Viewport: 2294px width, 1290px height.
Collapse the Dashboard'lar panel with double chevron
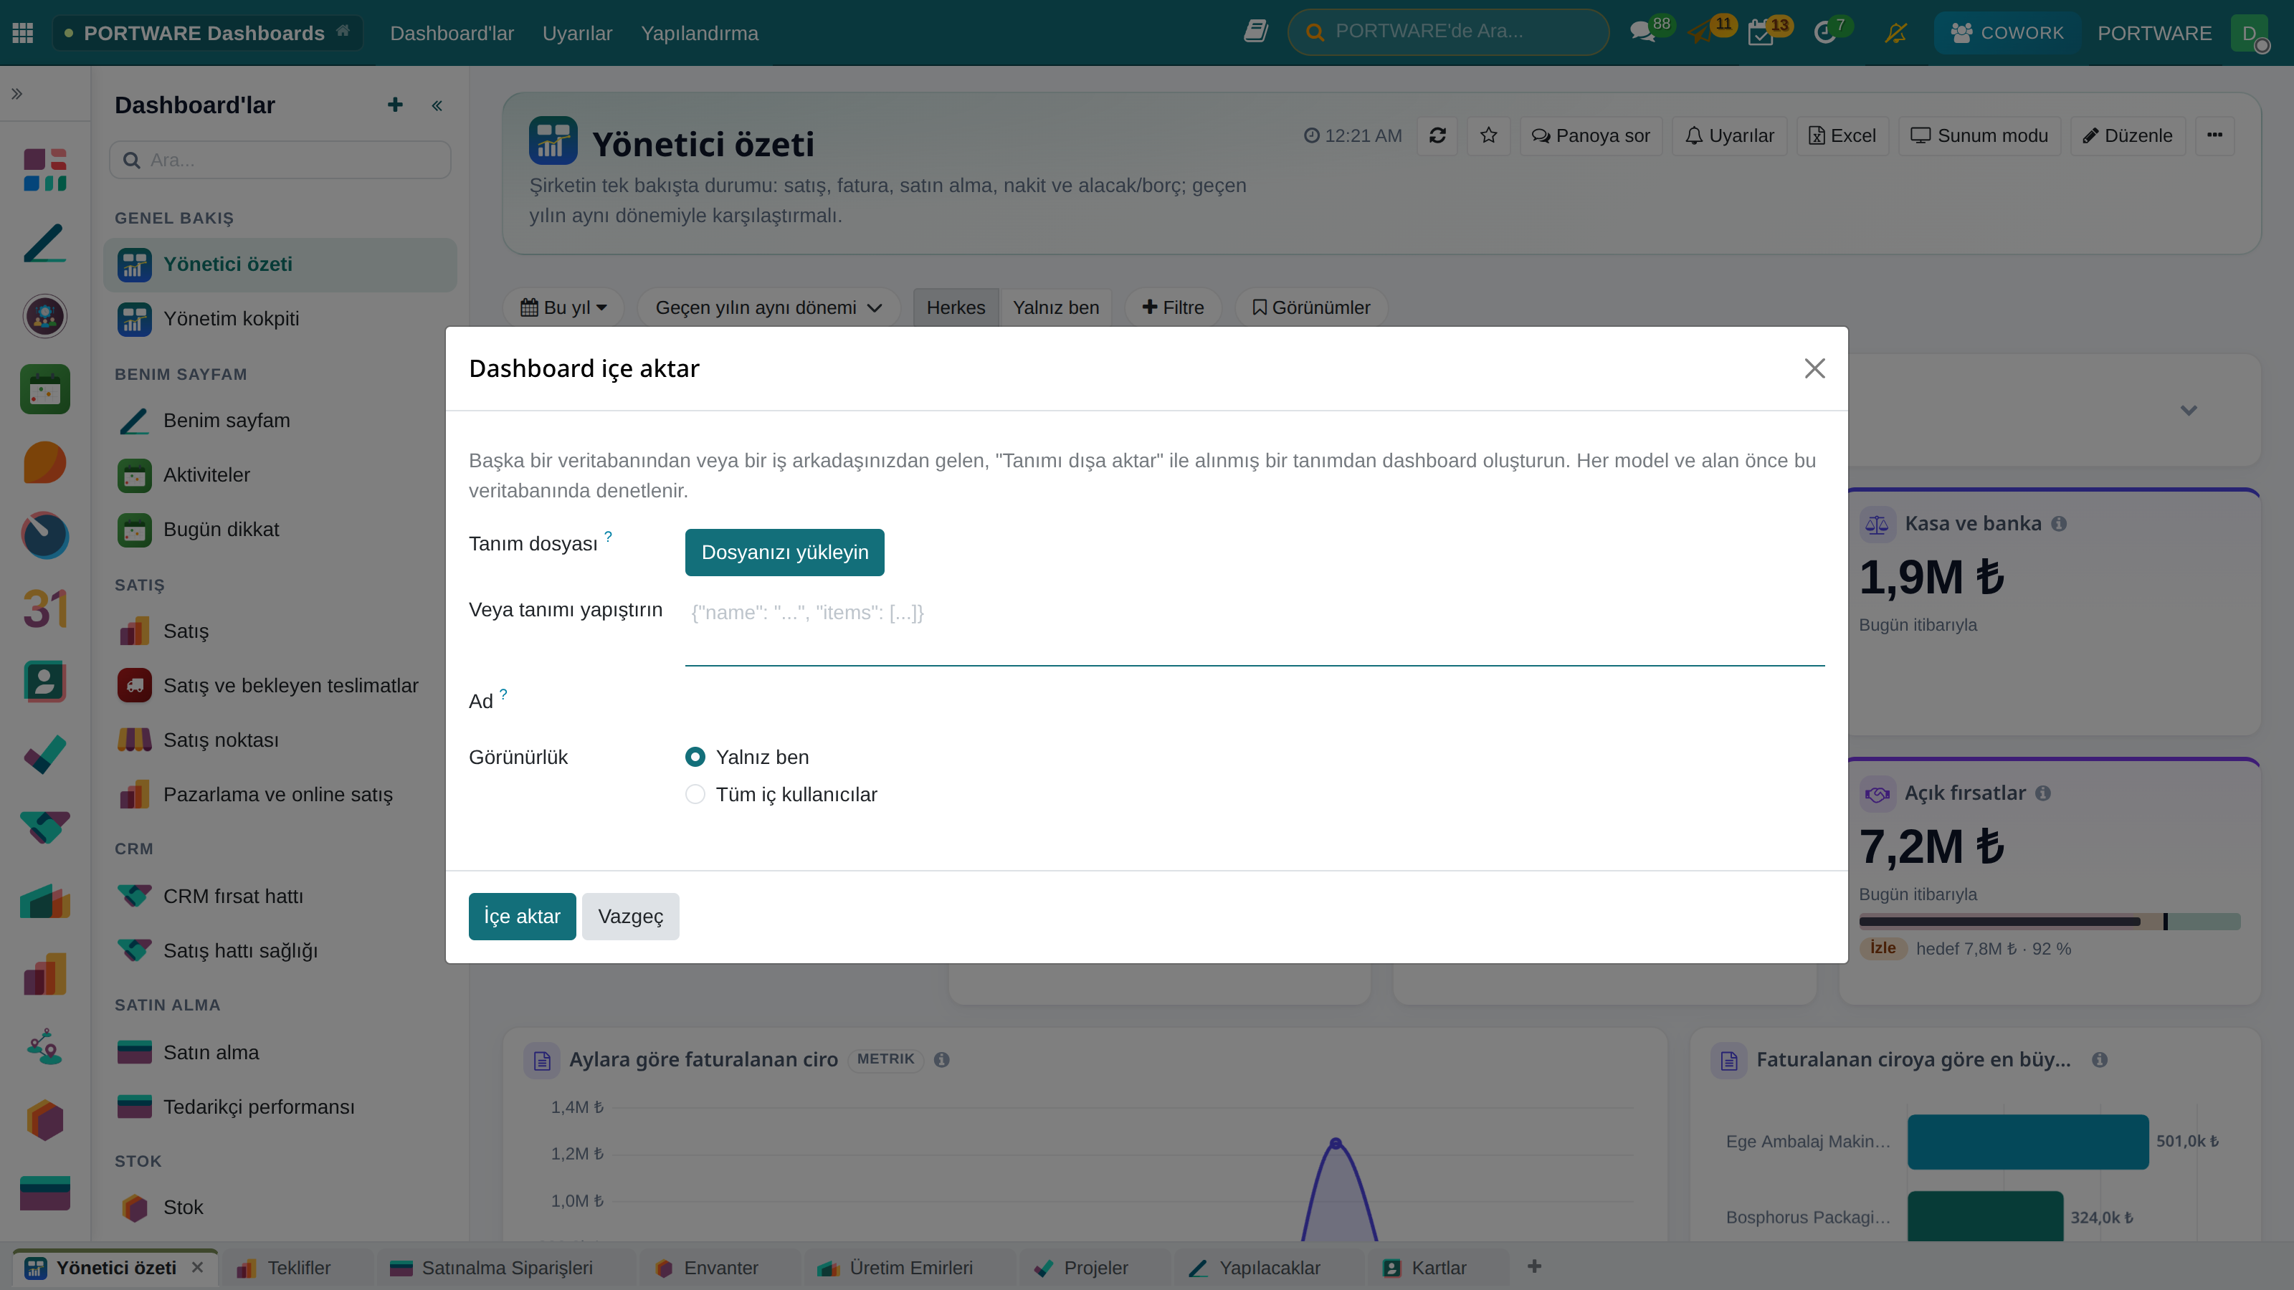[437, 106]
